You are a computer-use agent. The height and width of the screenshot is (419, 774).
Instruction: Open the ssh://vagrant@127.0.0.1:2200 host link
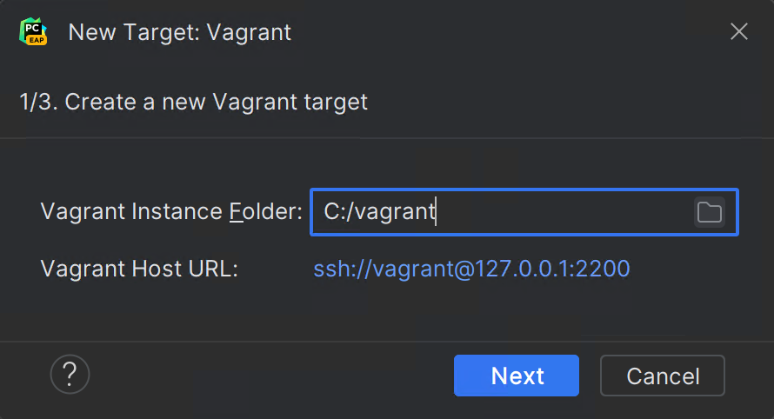[x=471, y=269]
